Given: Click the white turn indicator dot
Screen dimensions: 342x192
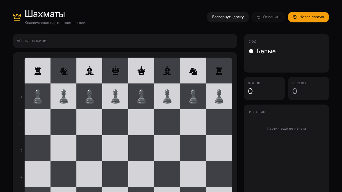Looking at the screenshot, I should (251, 51).
